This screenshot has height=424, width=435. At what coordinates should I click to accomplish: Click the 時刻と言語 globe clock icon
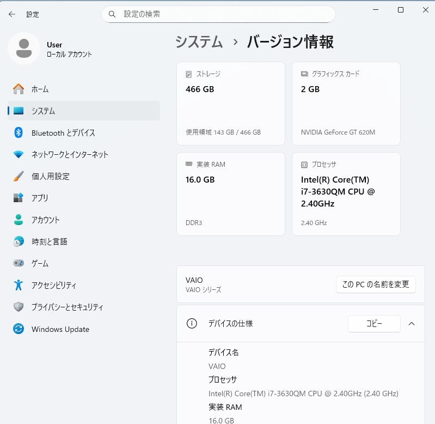click(19, 241)
